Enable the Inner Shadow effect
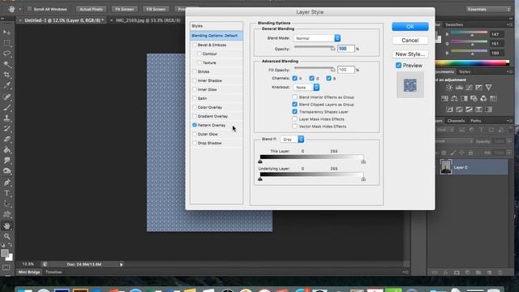The image size is (519, 292). click(195, 80)
